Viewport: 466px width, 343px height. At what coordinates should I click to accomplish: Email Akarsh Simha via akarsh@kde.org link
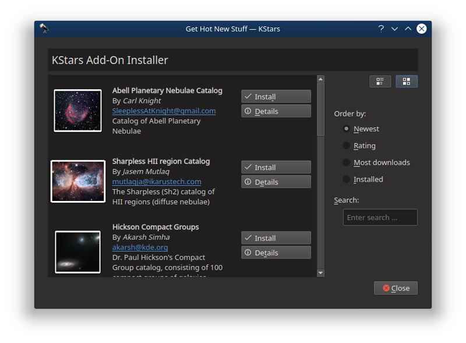point(140,247)
